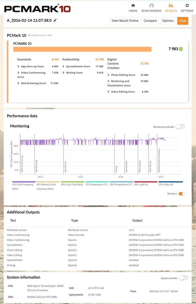
Task: Click the Writing OpenGL disabled output cell
Action: pos(134,265)
